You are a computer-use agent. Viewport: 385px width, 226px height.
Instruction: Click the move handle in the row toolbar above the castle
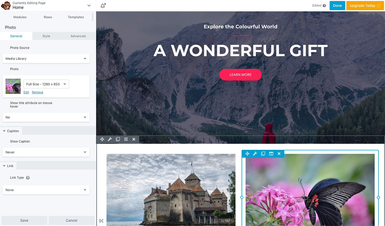pyautogui.click(x=102, y=139)
